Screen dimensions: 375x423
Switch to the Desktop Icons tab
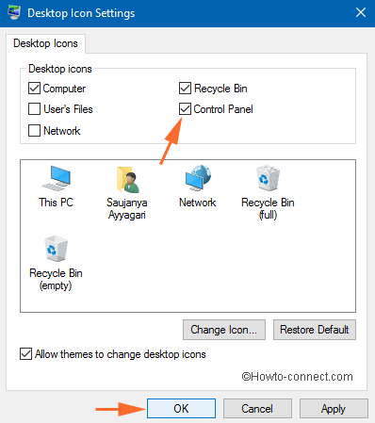click(x=45, y=43)
